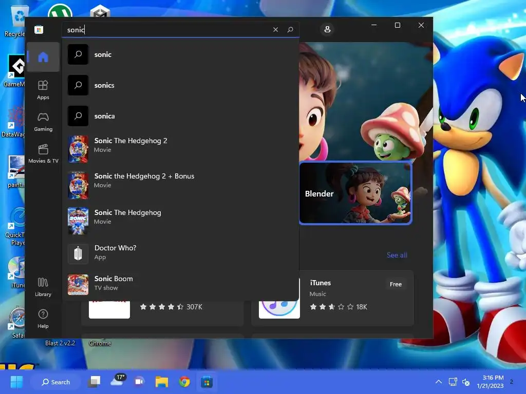Select iTunes desktop shortcut
Image resolution: width=526 pixels, height=394 pixels.
(16, 273)
